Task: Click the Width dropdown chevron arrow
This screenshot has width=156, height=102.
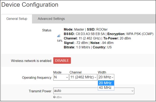Action: click(x=112, y=77)
